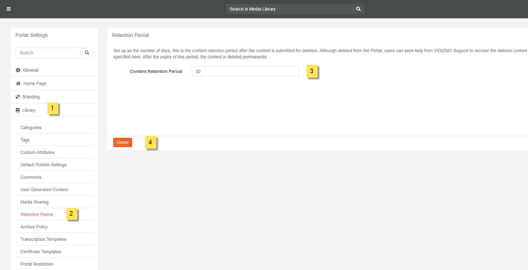Click the General info icon
Screen dimensions: 528x270
coord(18,70)
